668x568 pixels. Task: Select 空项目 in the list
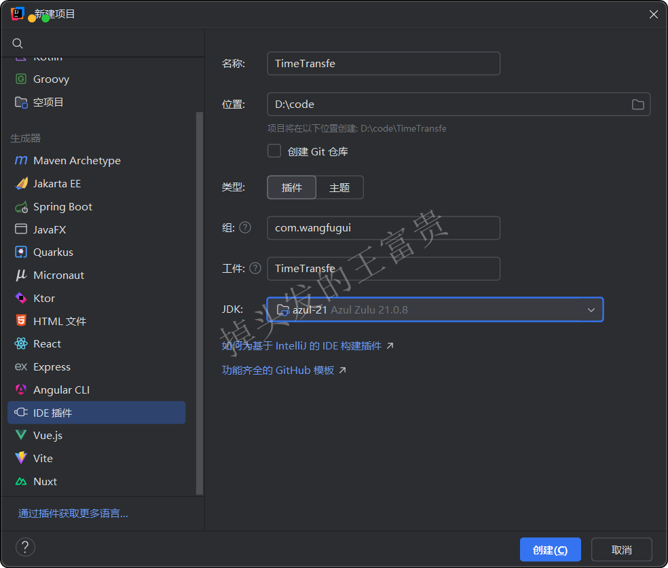tap(96, 102)
